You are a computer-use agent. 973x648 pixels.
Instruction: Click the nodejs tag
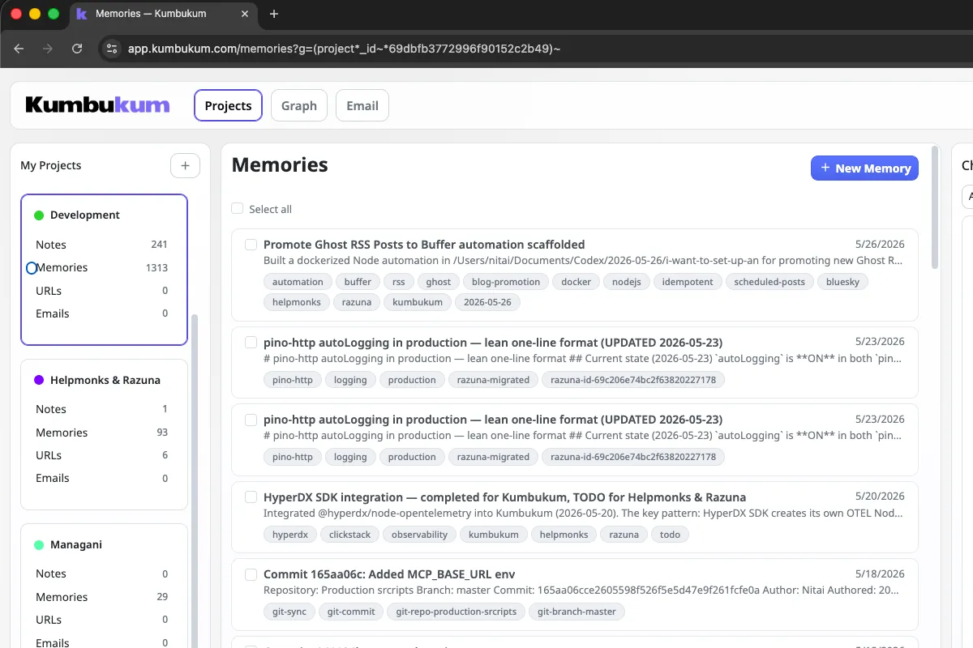[x=627, y=282]
